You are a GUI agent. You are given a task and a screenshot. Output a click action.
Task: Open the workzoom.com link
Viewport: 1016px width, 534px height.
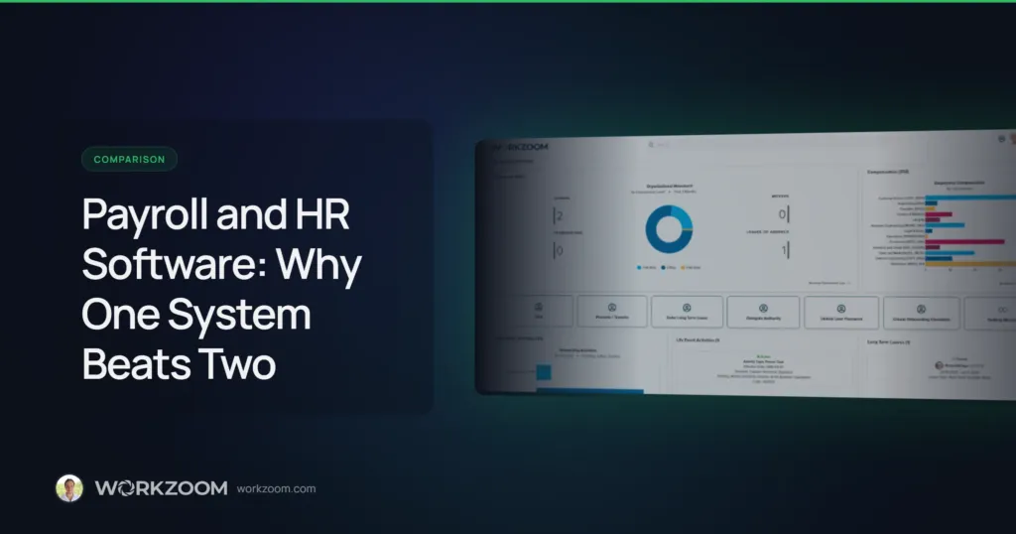click(x=276, y=488)
